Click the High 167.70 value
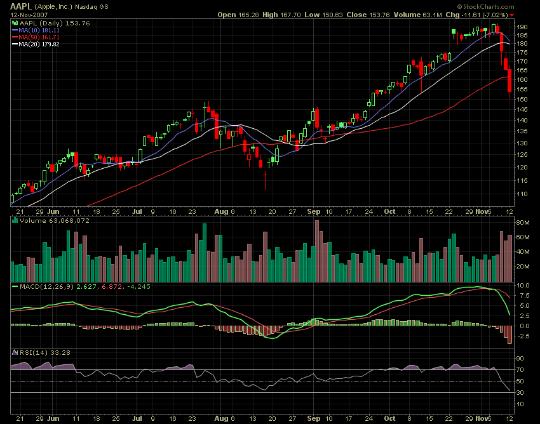This screenshot has height=424, width=540. (x=281, y=15)
